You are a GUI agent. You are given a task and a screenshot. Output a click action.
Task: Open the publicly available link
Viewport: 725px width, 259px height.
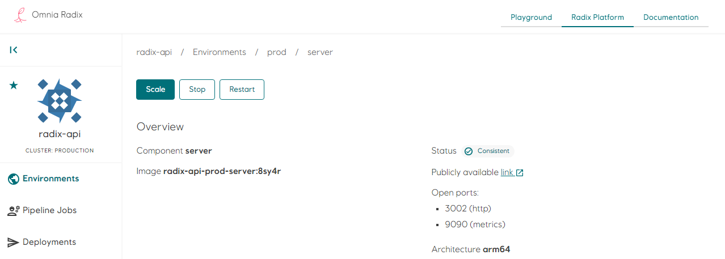tap(507, 172)
